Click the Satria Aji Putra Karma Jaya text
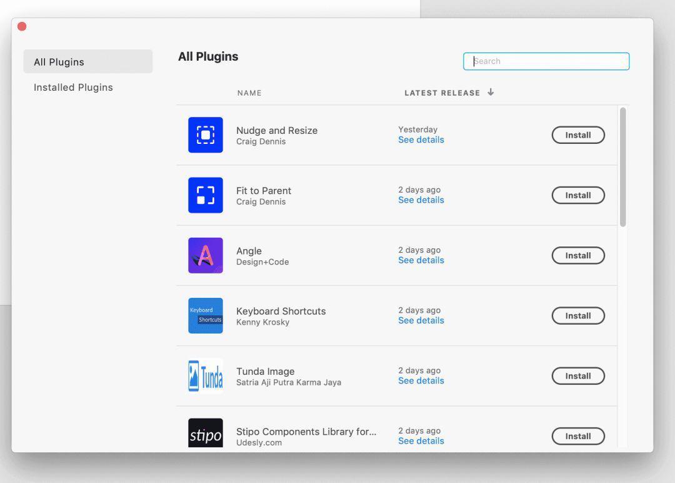 pos(289,383)
